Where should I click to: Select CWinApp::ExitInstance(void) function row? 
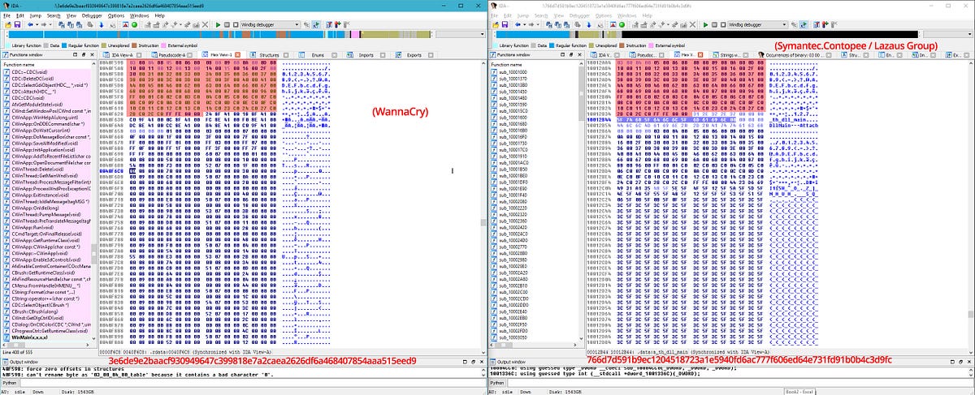[47, 195]
